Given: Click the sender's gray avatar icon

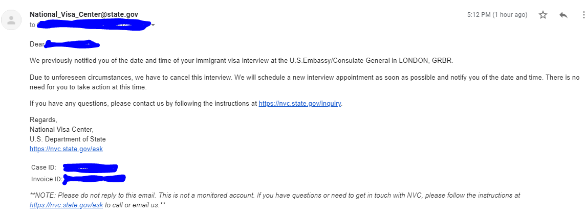Looking at the screenshot, I should tap(12, 20).
